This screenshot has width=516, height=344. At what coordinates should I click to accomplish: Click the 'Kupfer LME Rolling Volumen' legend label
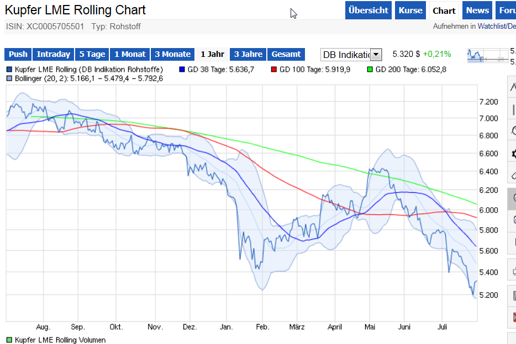coord(60,340)
